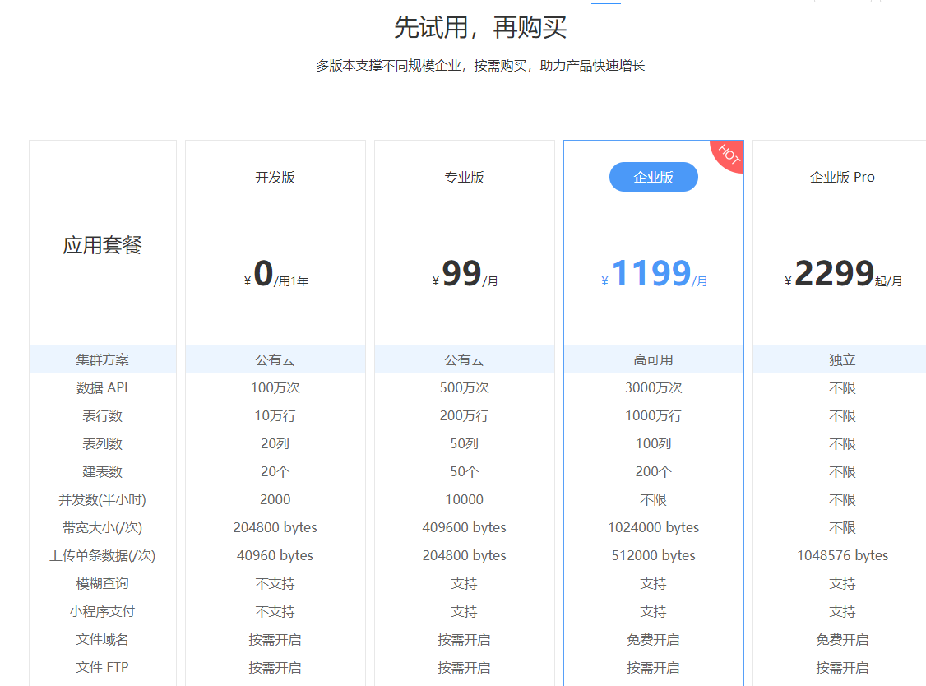This screenshot has height=686, width=926.
Task: Click the 应用套餐 column heading
Action: [x=102, y=245]
